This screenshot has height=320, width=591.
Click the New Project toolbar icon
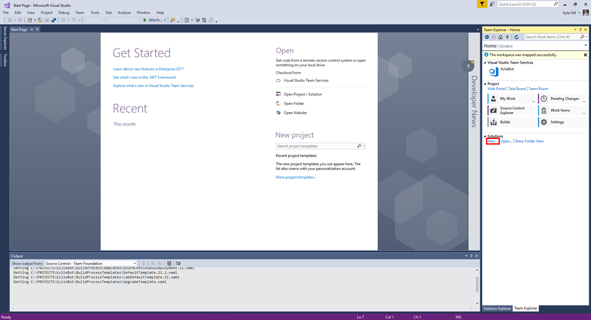(x=30, y=20)
